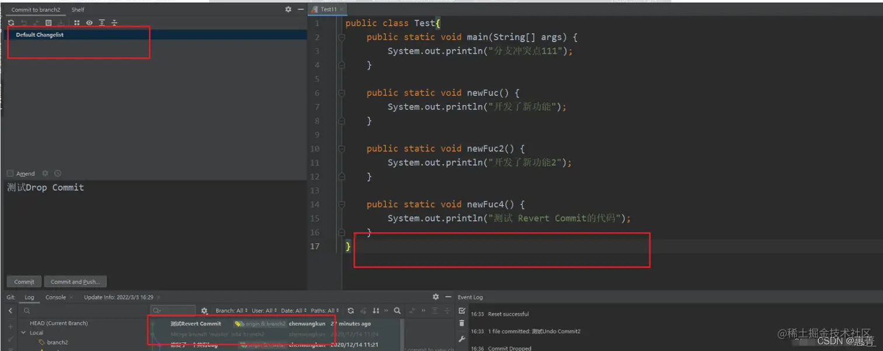Switch to Commit to branch2 tab
883x351 pixels.
pyautogui.click(x=36, y=10)
